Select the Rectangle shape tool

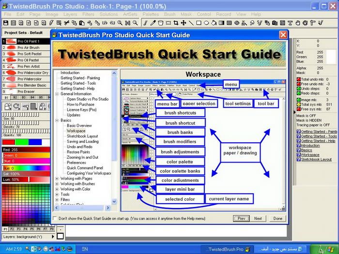point(199,23)
